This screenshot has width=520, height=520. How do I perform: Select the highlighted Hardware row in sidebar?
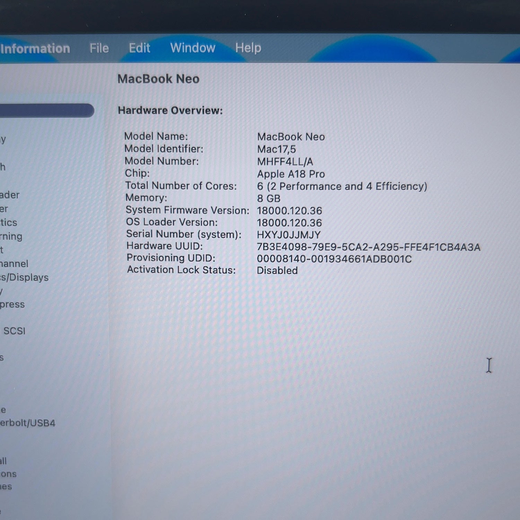click(x=47, y=111)
